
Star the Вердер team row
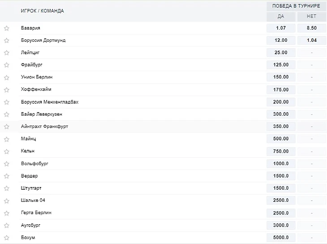(x=7, y=176)
